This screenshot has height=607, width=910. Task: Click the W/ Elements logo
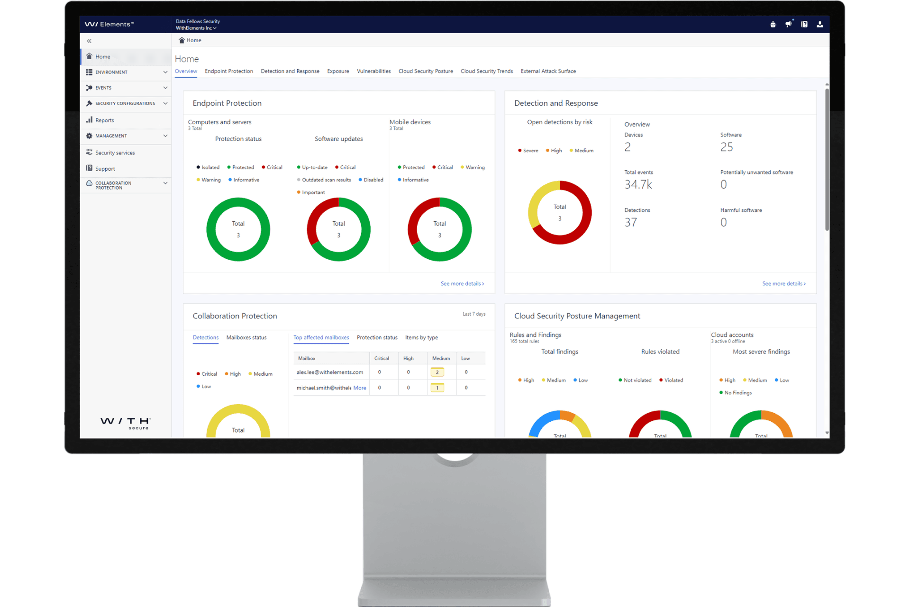109,24
